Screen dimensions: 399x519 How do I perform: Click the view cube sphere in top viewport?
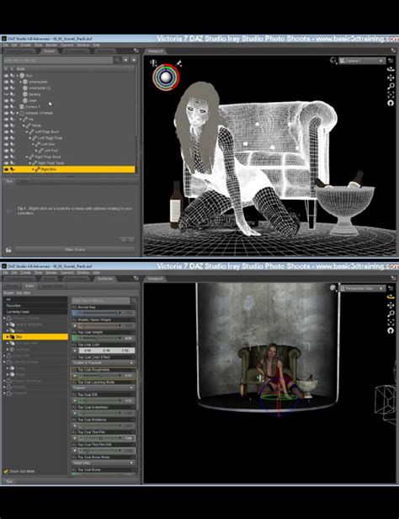click(x=166, y=78)
